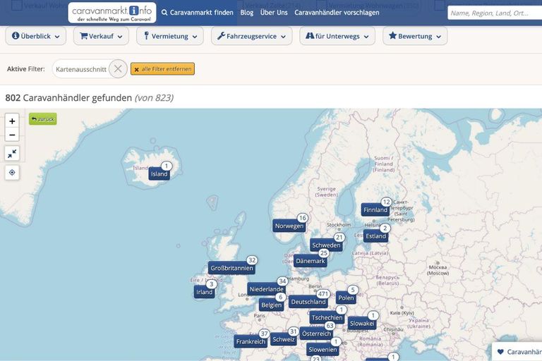Zoom out of the map
542x361 pixels.
[x=12, y=135]
